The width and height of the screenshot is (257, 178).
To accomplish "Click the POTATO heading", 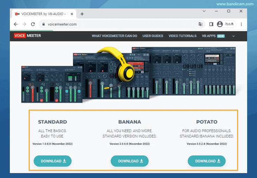I will pyautogui.click(x=207, y=122).
